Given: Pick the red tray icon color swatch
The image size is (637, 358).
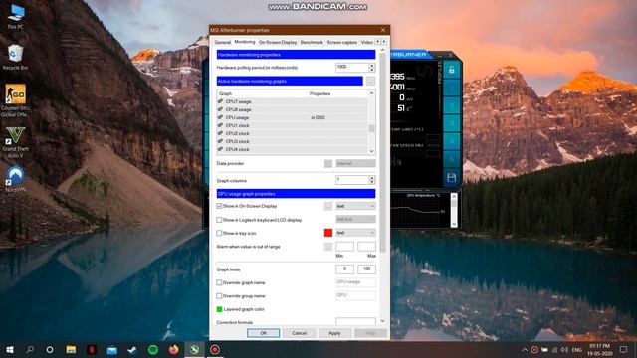Looking at the screenshot, I should 328,233.
